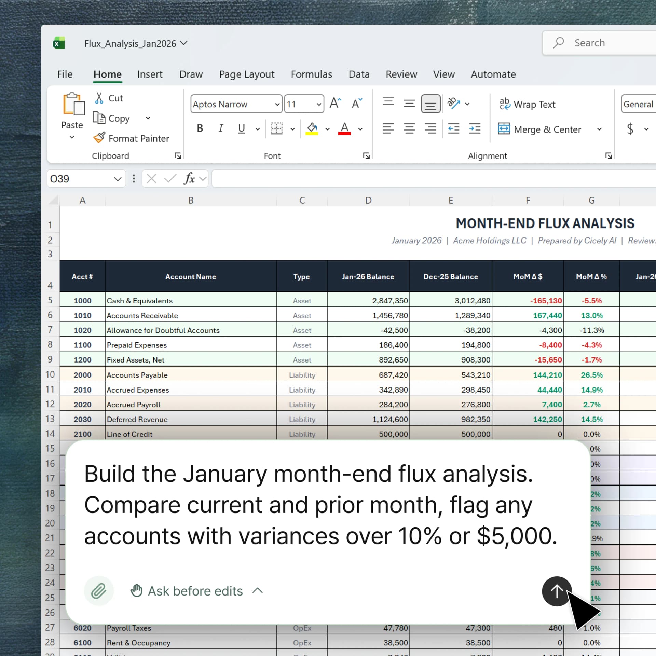Expand the Flux_Analysis_Jan2026 title dropdown

click(184, 43)
